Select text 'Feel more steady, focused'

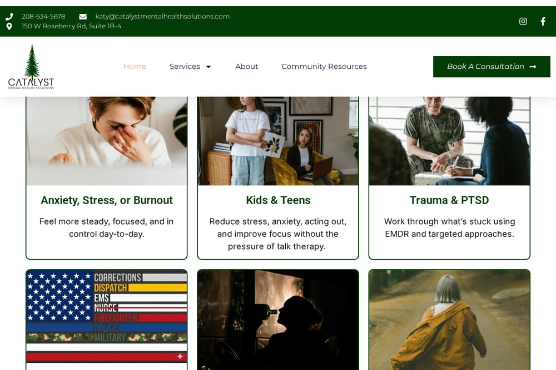coord(93,221)
